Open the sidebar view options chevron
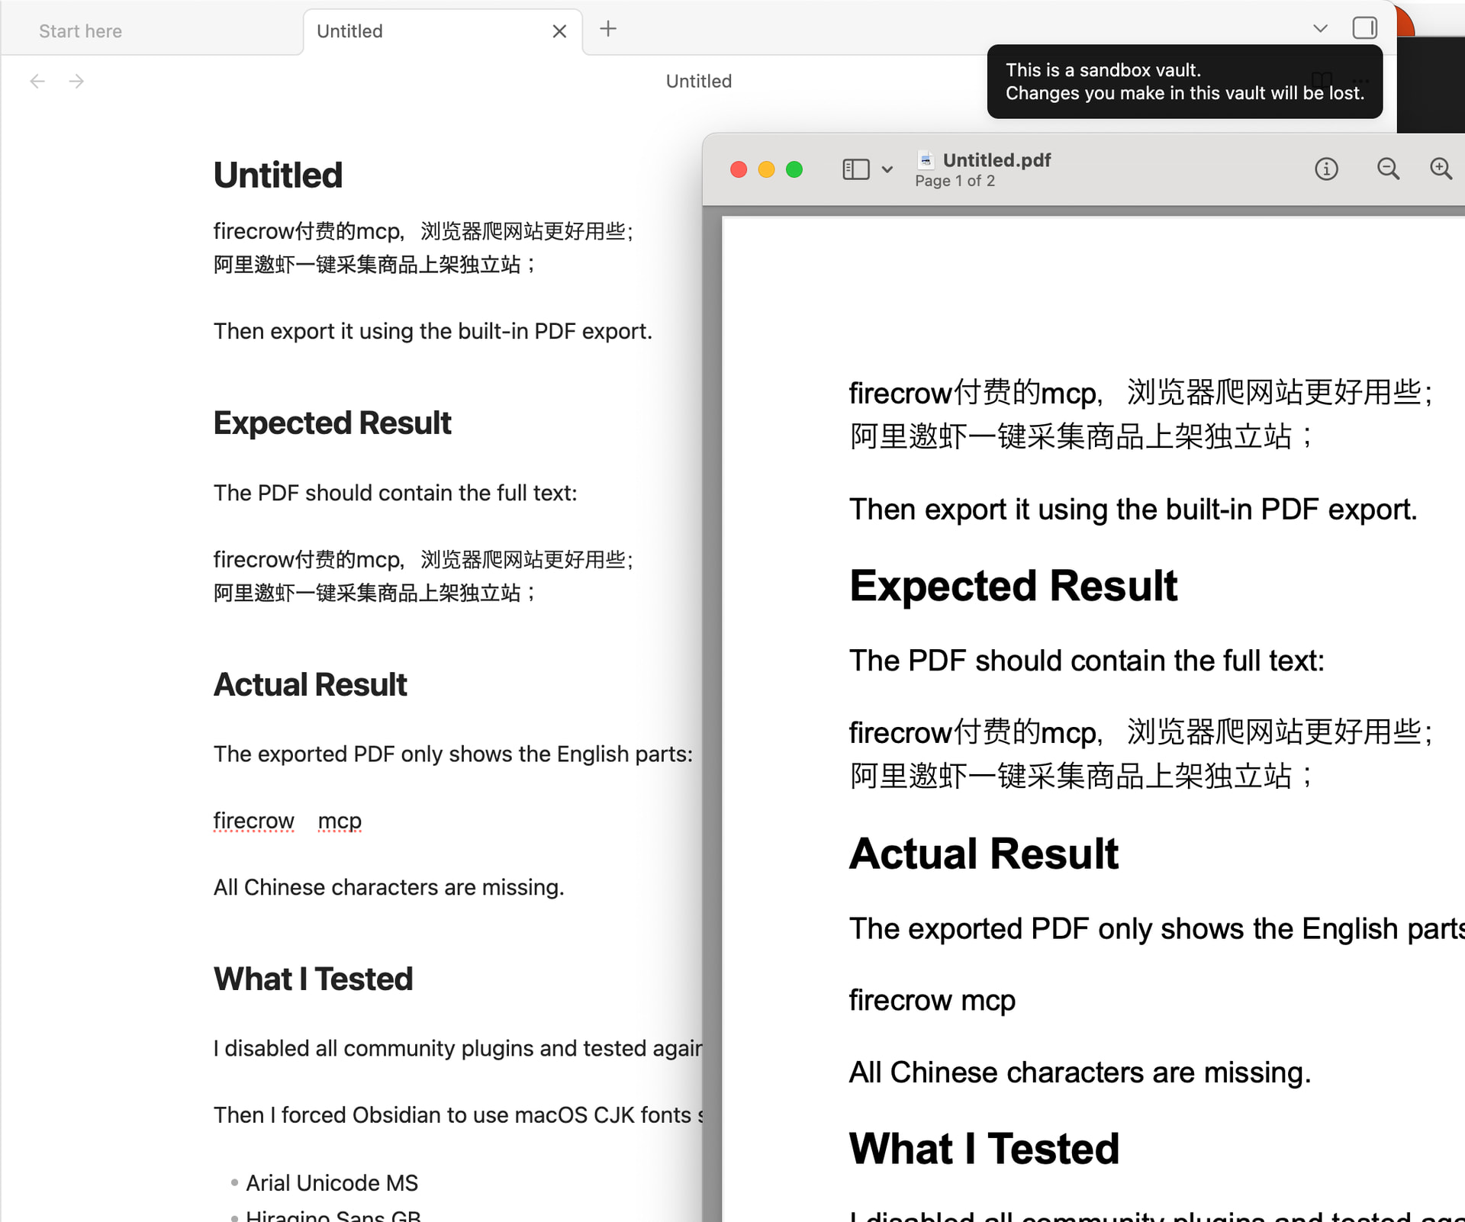The image size is (1465, 1222). tap(887, 169)
